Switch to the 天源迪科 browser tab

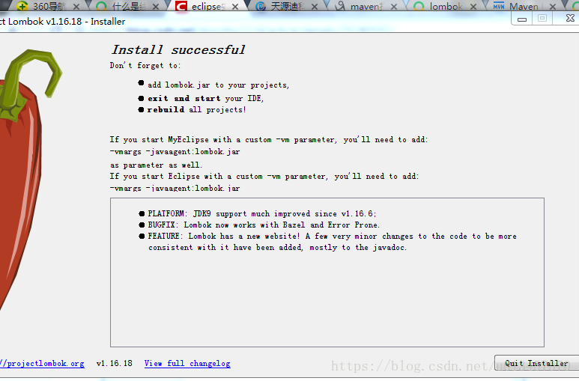[288, 6]
